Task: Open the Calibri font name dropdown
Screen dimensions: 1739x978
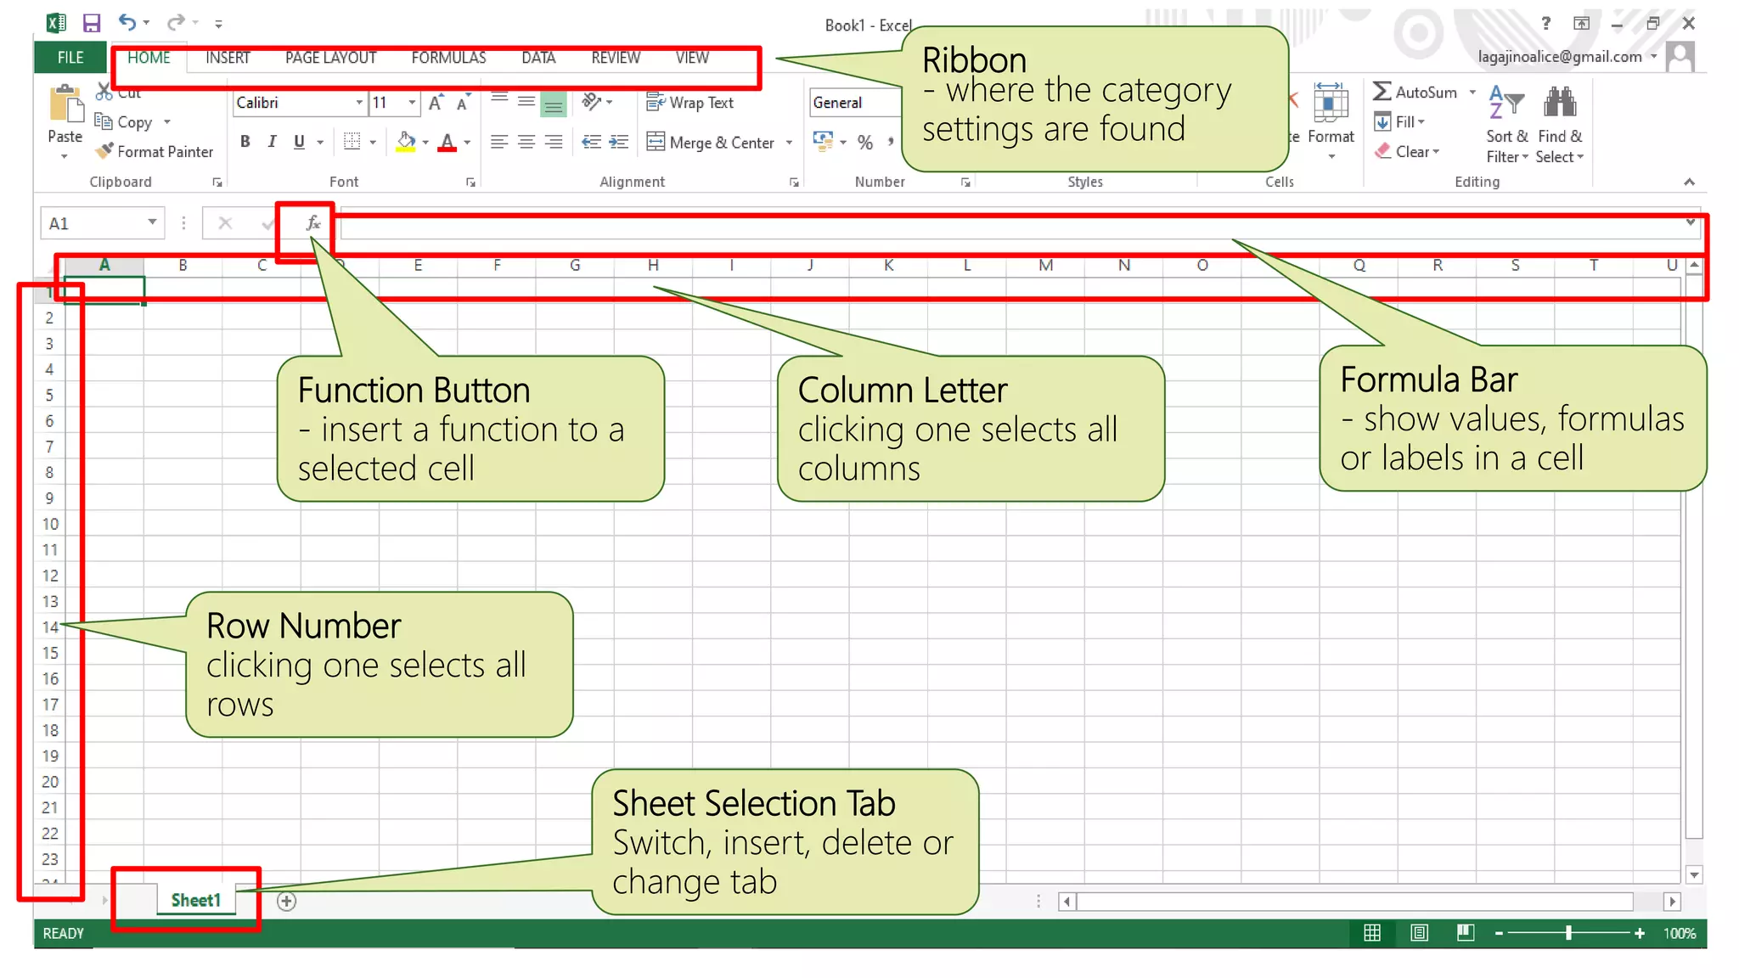Action: click(359, 103)
